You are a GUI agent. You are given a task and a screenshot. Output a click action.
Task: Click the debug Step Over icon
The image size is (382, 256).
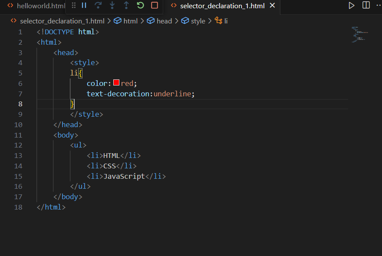coord(98,5)
